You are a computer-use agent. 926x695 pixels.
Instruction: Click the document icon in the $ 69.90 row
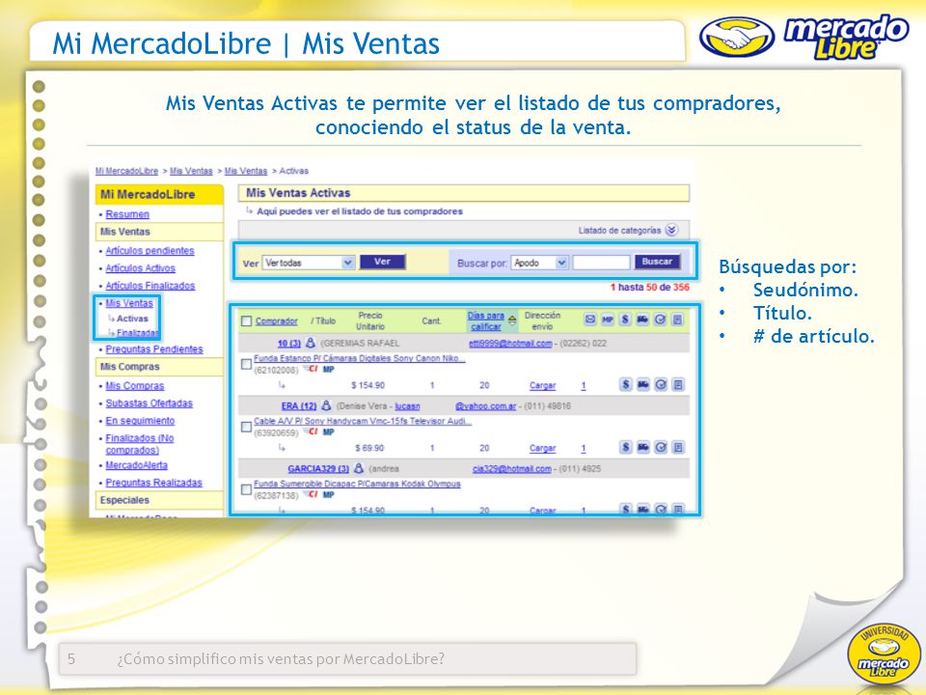(x=678, y=447)
